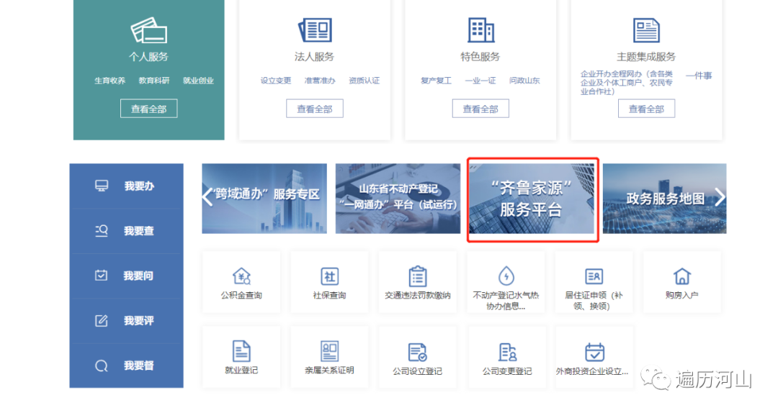
Task: Show previous banner with left arrow
Action: coord(207,197)
